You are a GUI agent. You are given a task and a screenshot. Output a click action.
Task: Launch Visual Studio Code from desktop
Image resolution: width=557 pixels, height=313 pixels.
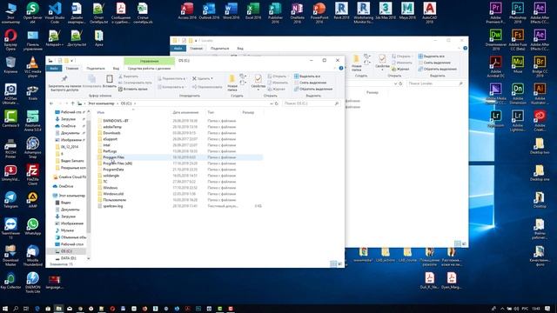[x=55, y=13]
